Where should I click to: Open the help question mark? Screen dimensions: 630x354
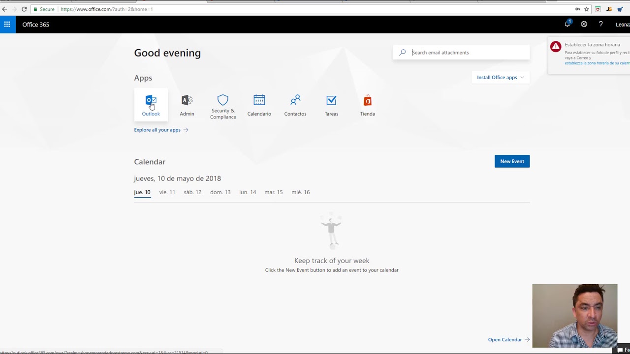point(600,24)
